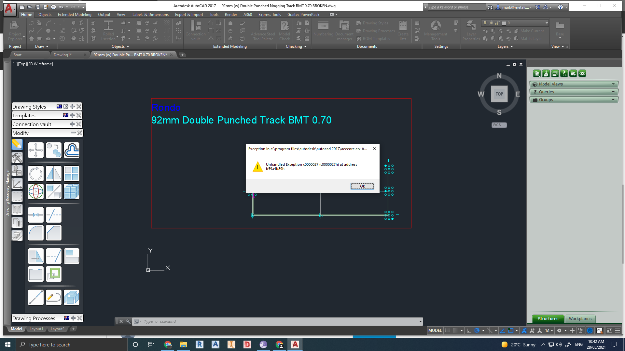Image resolution: width=625 pixels, height=351 pixels.
Task: Open the hammer and wrench tools category
Action: click(17, 158)
